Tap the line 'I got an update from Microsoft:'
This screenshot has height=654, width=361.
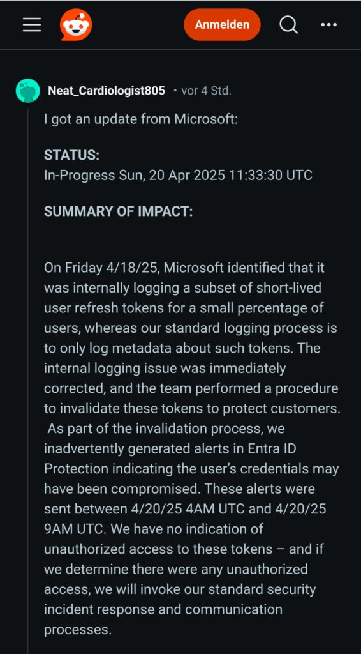pyautogui.click(x=141, y=119)
